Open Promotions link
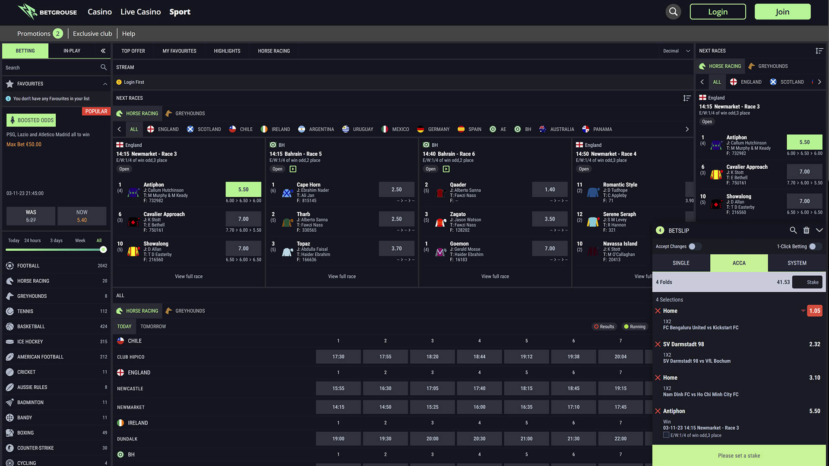 (40, 34)
